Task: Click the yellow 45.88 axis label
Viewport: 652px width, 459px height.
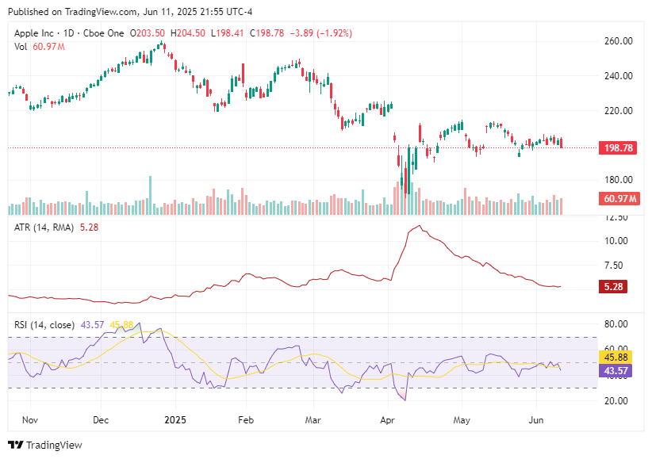Action: pyautogui.click(x=616, y=358)
